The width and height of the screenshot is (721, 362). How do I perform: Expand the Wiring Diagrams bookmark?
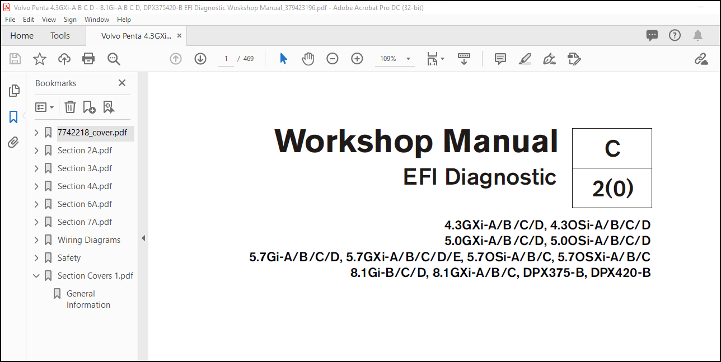(x=36, y=240)
